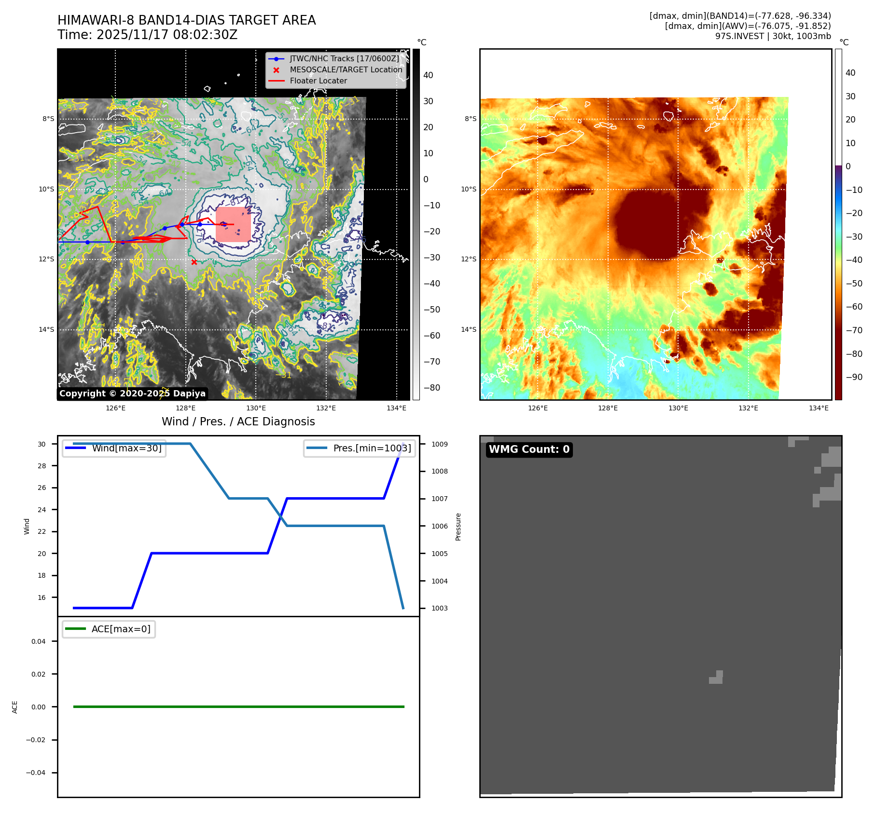This screenshot has width=875, height=815.
Task: Click the dmax dmin BAND14 values text
Action: (x=740, y=16)
